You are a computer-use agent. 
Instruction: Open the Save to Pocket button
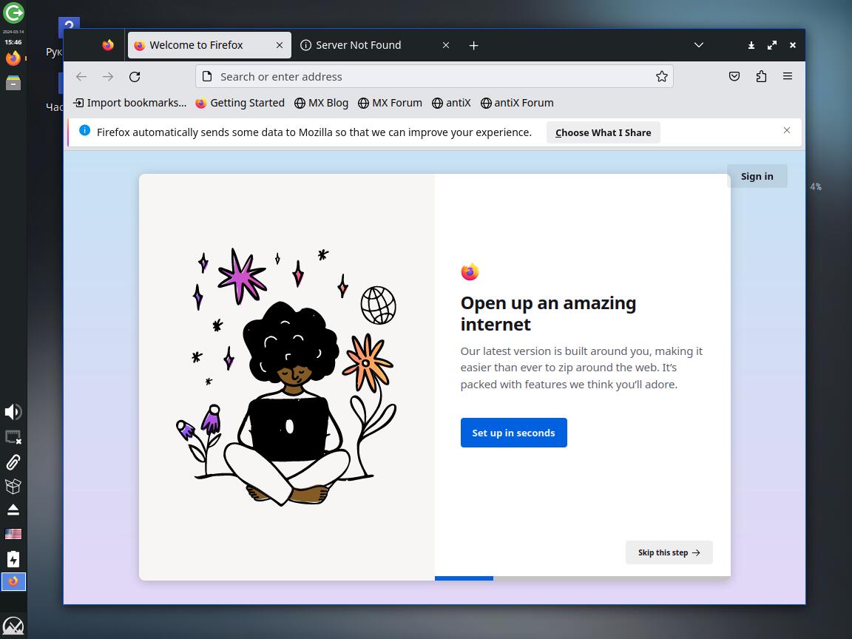734,77
